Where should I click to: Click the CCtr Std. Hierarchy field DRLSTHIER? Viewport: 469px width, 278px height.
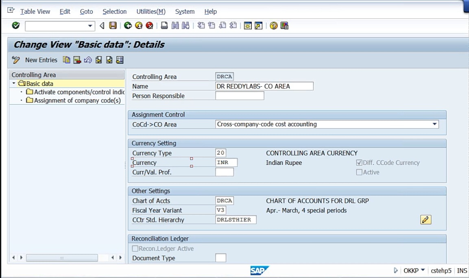(236, 220)
